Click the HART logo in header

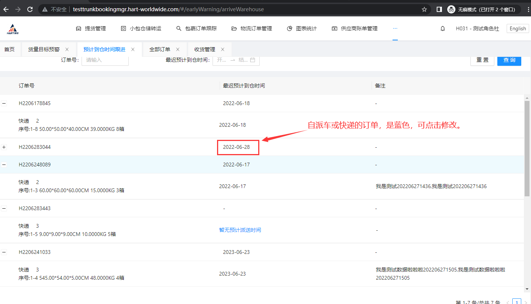pyautogui.click(x=13, y=29)
